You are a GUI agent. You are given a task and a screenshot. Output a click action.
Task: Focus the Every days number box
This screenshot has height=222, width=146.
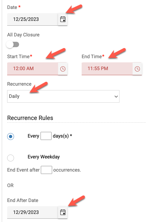[46, 136]
